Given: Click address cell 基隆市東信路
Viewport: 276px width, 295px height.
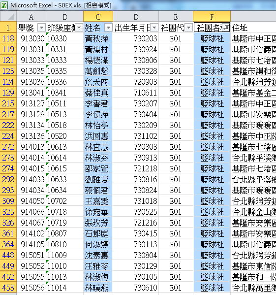Looking at the screenshot, I should (x=253, y=266).
